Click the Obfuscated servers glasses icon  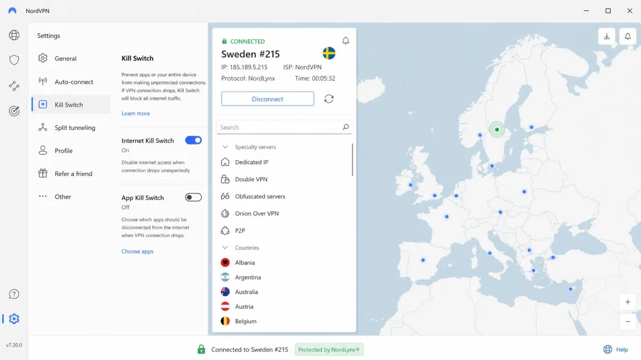click(x=225, y=196)
